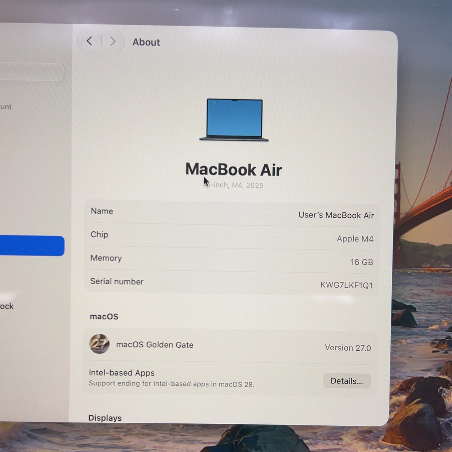The image size is (452, 452).
Task: Click the macOS Golden Gate label
Action: pyautogui.click(x=155, y=345)
